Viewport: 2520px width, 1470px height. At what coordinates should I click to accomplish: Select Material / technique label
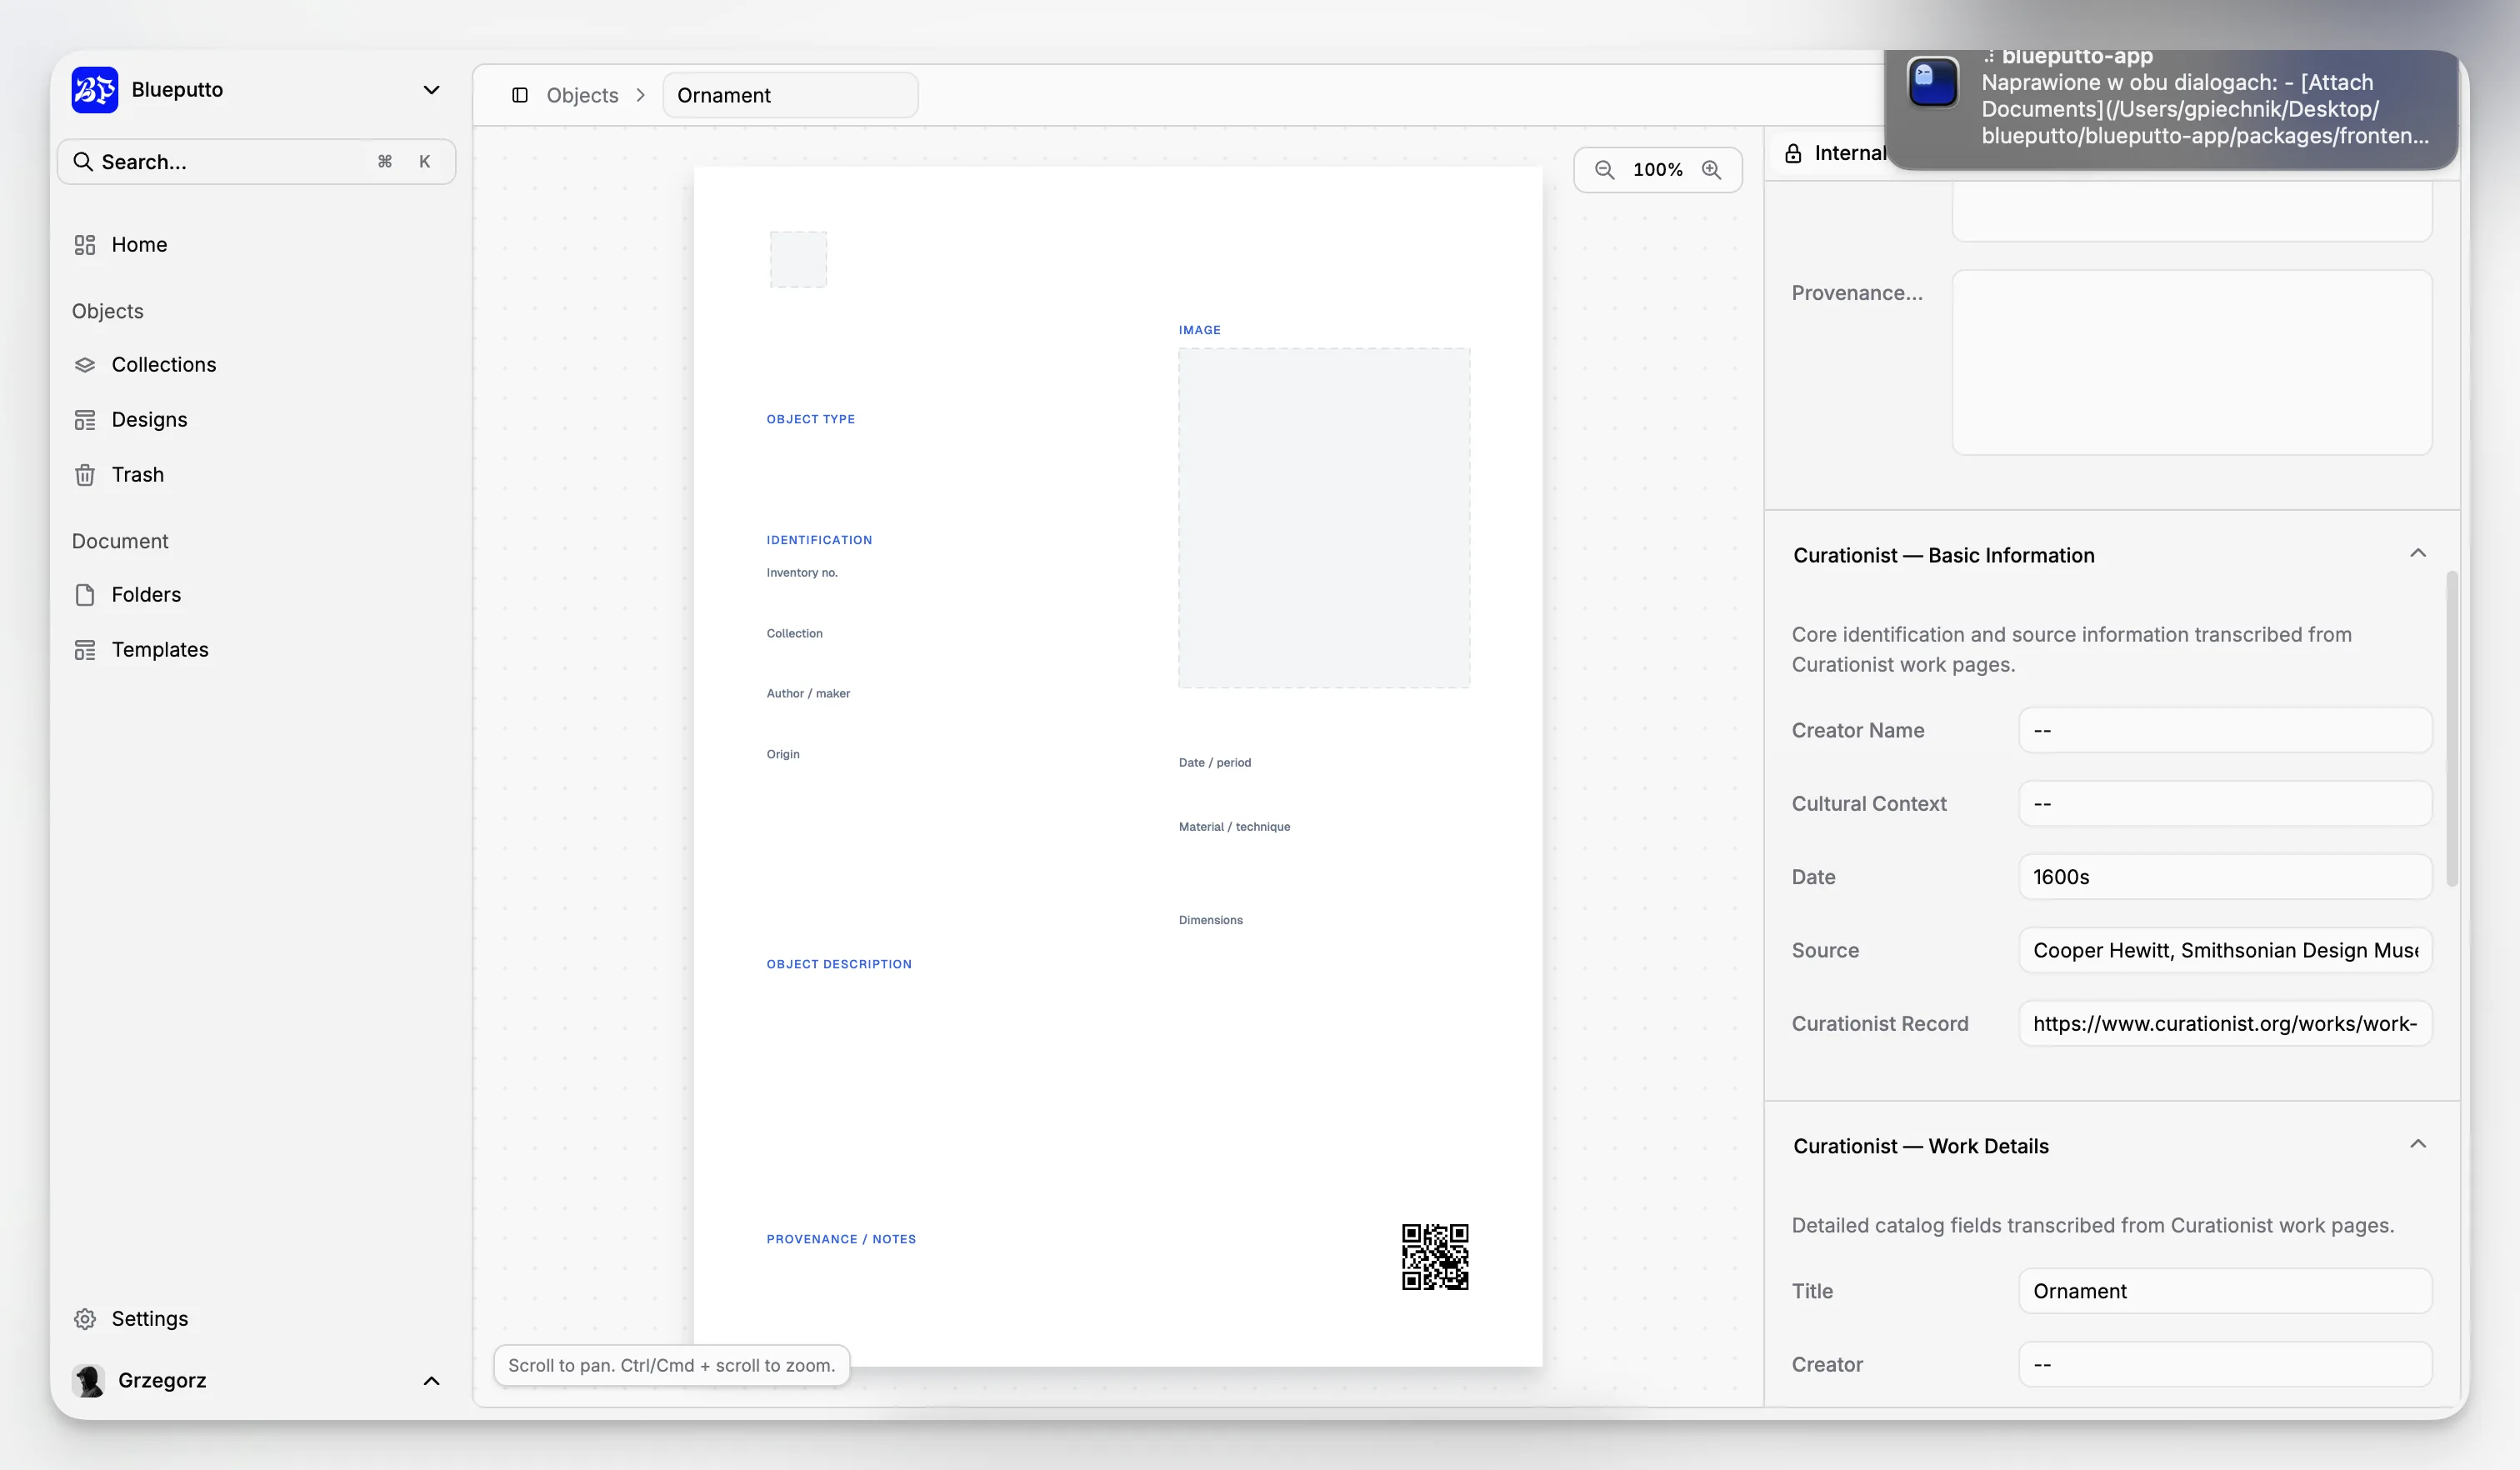[x=1234, y=827]
